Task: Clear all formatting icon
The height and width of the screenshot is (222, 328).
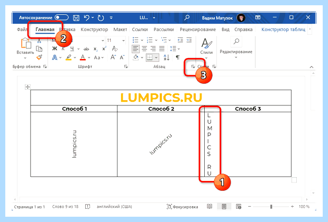Action: click(115, 49)
